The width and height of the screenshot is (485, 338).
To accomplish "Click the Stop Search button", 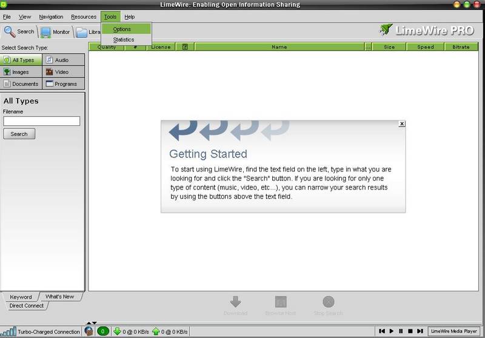I will point(328,305).
